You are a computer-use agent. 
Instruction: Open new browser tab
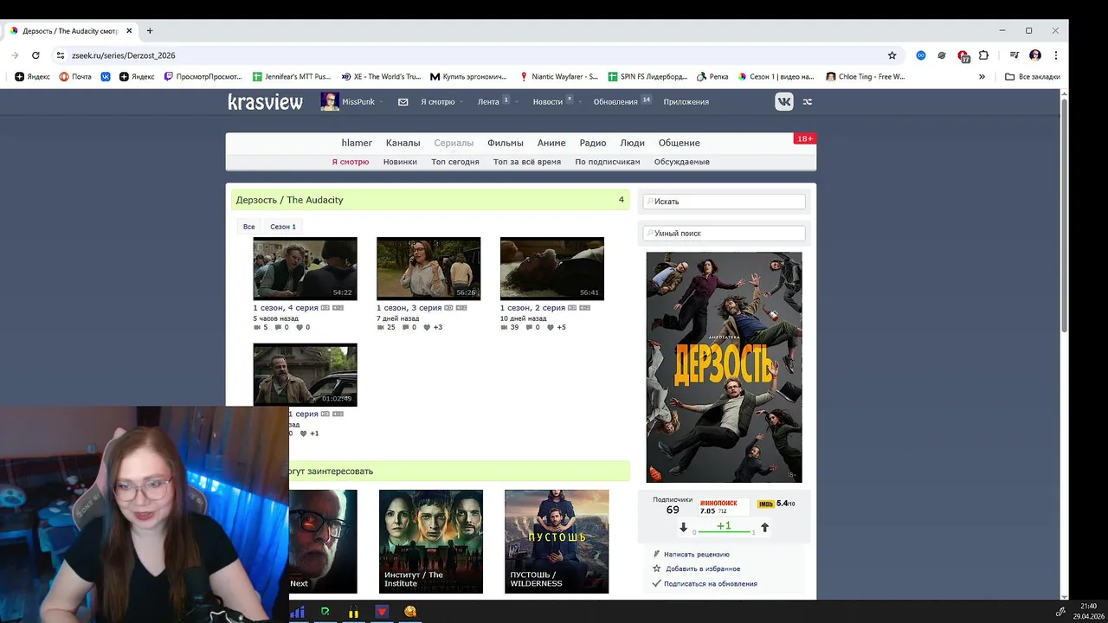(150, 31)
